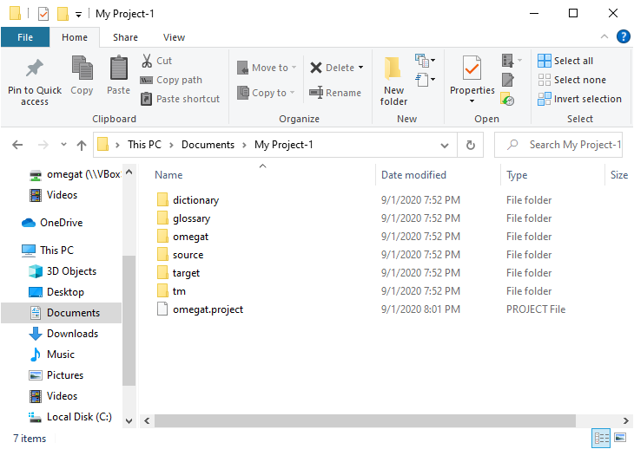Click the Search My Project-1 box
The image size is (634, 449).
click(x=558, y=145)
